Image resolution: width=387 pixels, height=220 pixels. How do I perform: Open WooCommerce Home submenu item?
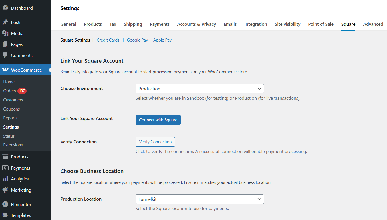(9, 82)
